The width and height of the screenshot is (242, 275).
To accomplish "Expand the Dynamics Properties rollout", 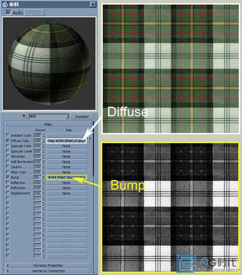I will click(48, 265).
